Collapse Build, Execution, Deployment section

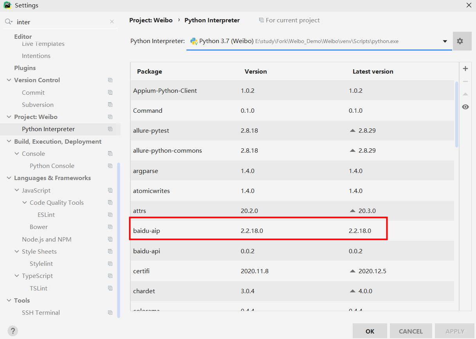coord(9,141)
